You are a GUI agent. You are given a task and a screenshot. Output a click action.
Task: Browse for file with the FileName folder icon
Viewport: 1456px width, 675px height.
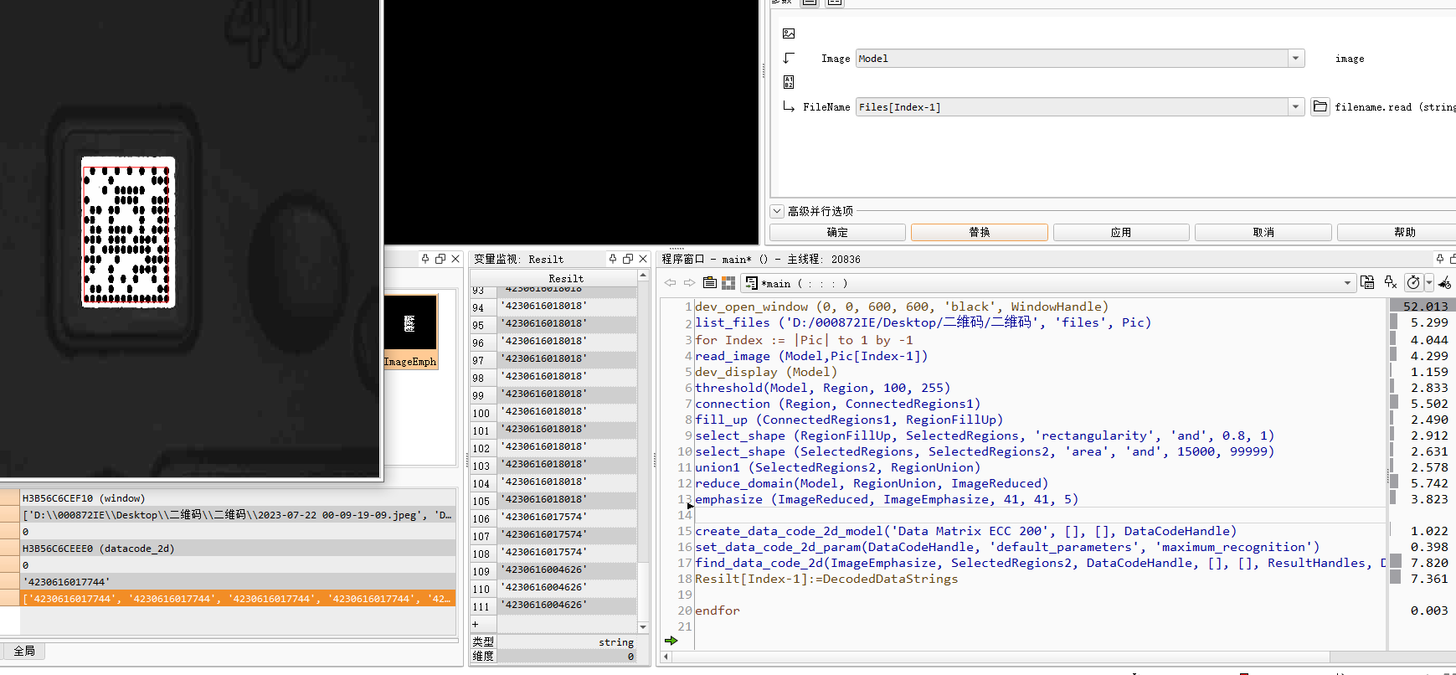[x=1320, y=106]
